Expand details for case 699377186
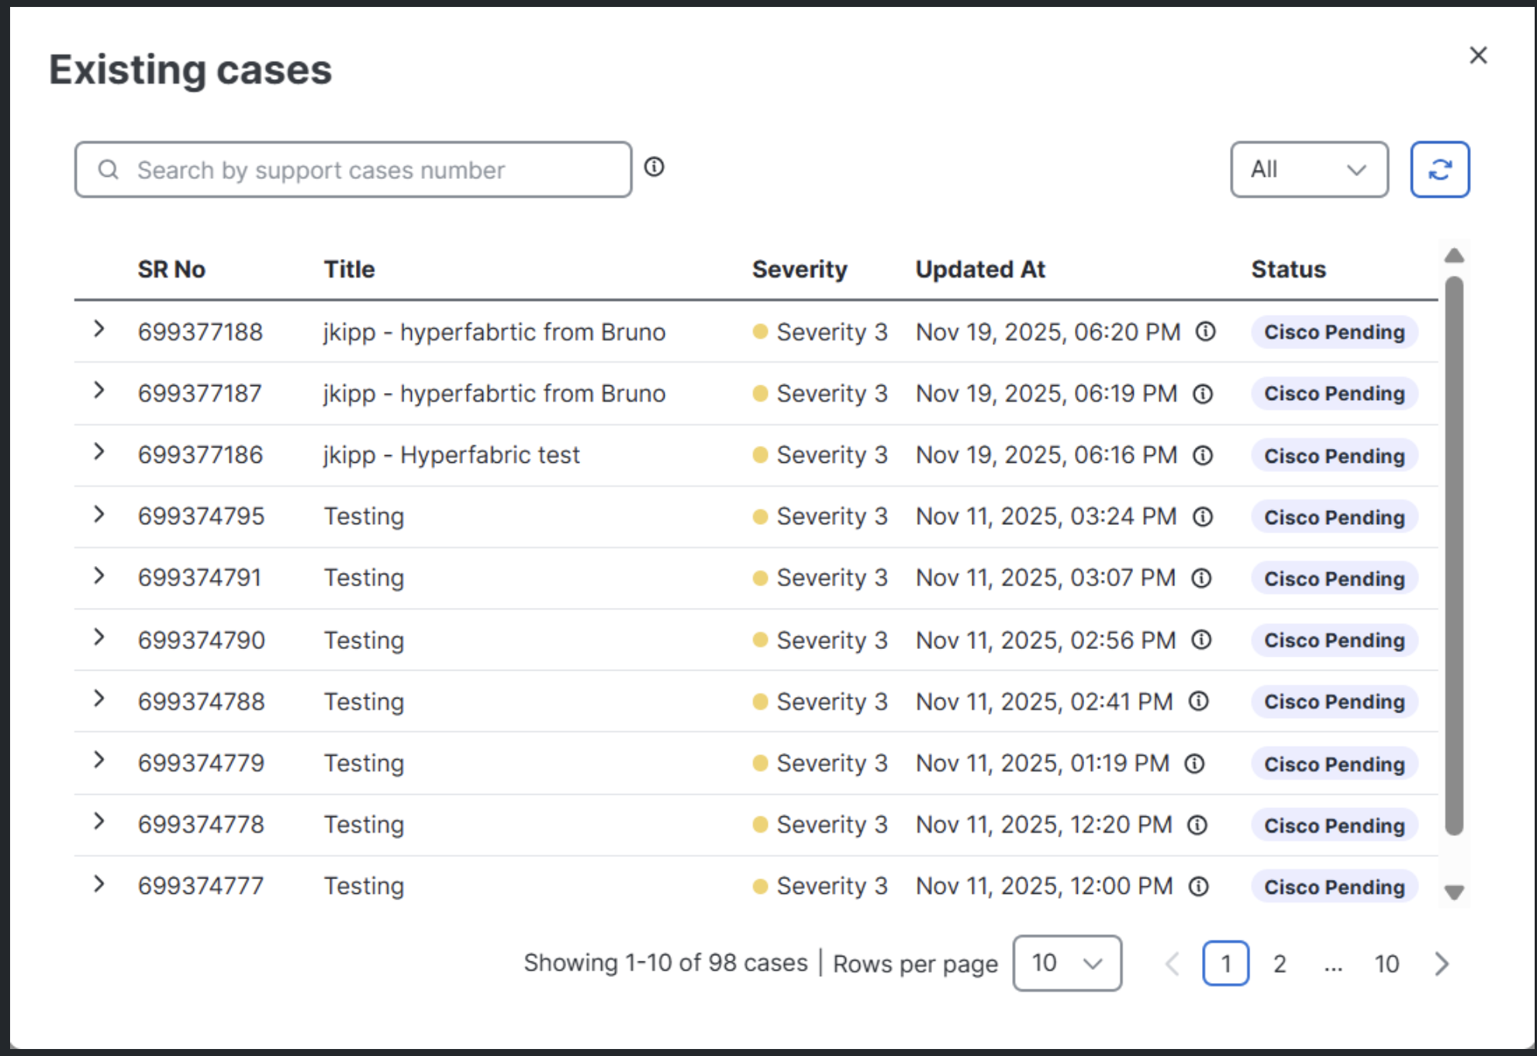 (99, 455)
